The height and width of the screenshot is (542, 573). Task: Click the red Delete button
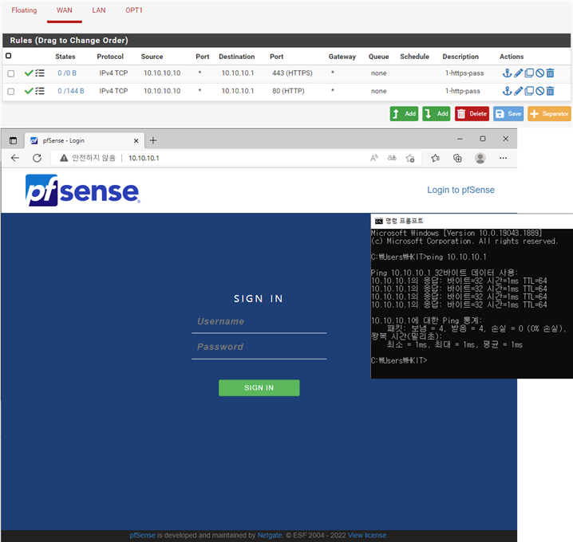pyautogui.click(x=472, y=114)
